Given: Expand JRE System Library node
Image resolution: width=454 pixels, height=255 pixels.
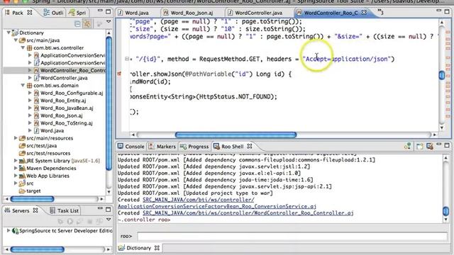Looking at the screenshot, I should 16,161.
